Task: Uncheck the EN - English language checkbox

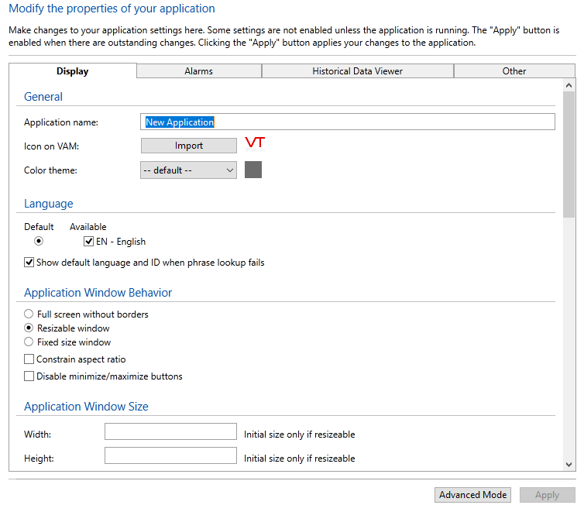Action: (x=89, y=242)
